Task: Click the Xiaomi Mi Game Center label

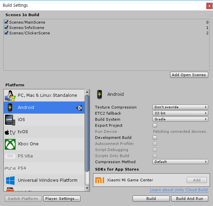Action: [x=130, y=180]
